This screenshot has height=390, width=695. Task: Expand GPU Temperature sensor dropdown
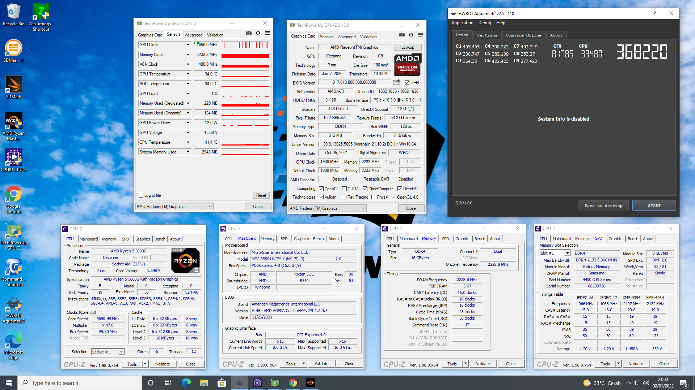[188, 74]
